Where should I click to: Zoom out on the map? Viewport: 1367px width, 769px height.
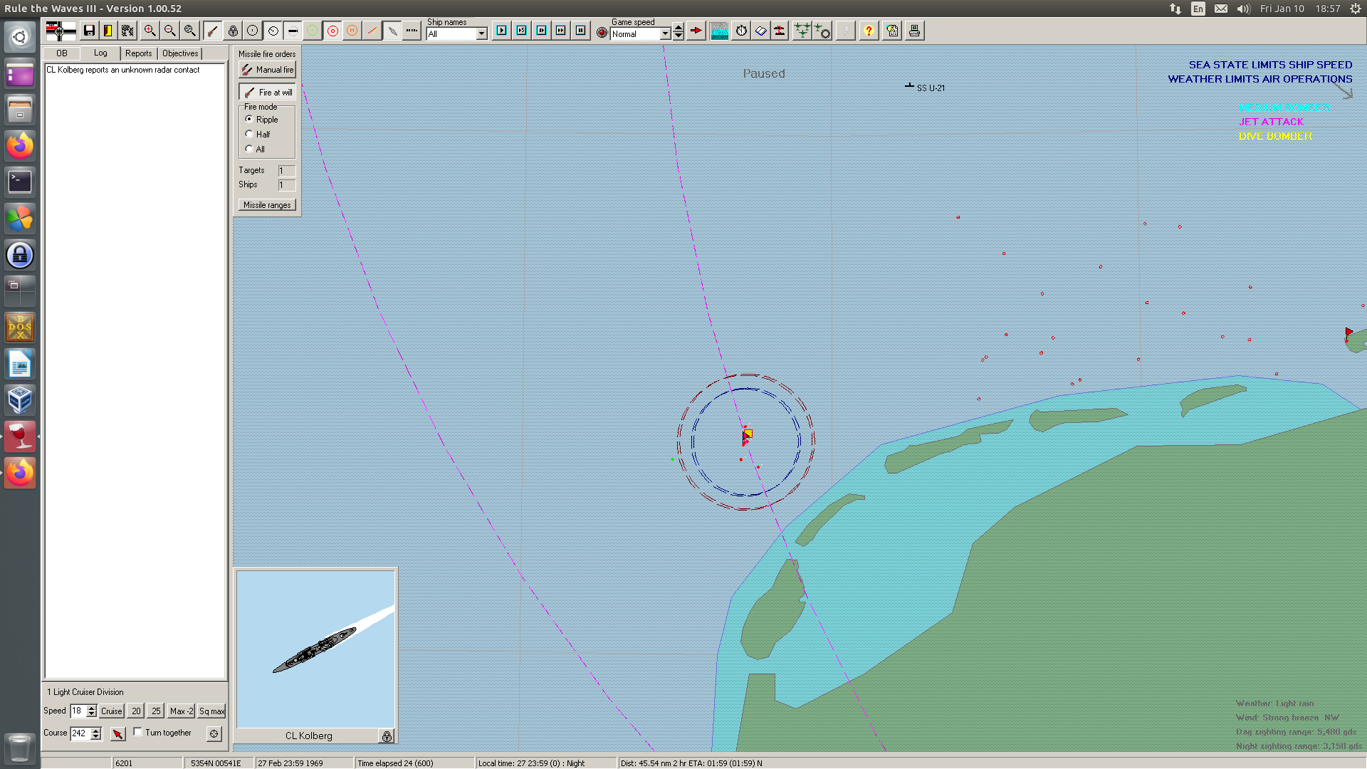point(169,31)
